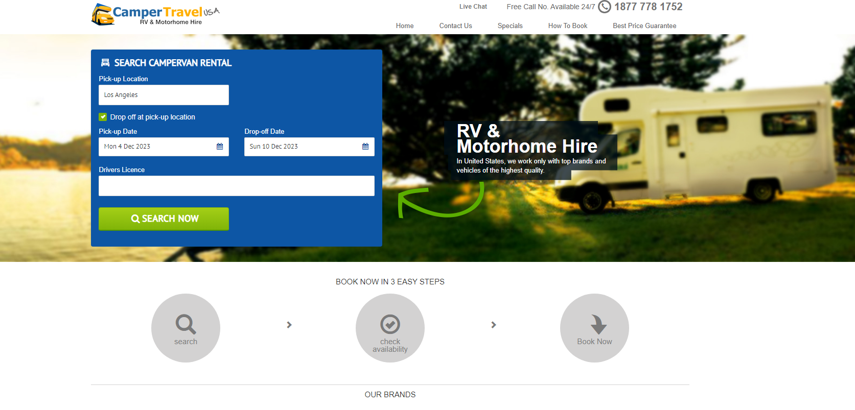Viewport: 855px width, 410px height.
Task: Click the green SEARCH NOW button
Action: point(164,219)
